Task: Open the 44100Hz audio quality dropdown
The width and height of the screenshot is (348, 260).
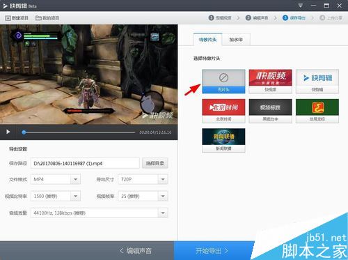Action: [100, 213]
